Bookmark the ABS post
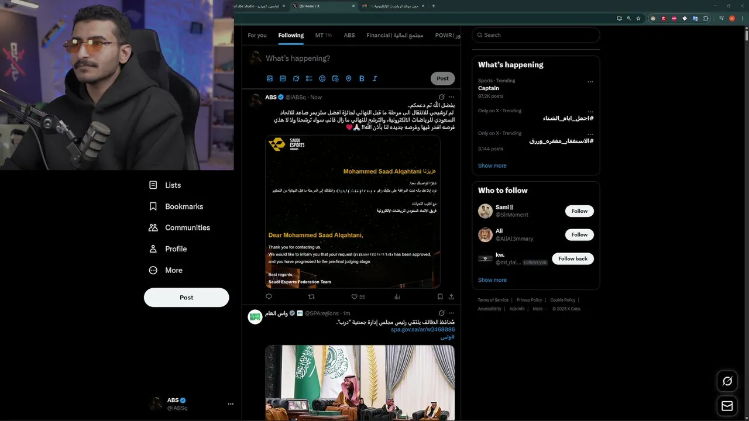This screenshot has height=421, width=749. coord(440,296)
